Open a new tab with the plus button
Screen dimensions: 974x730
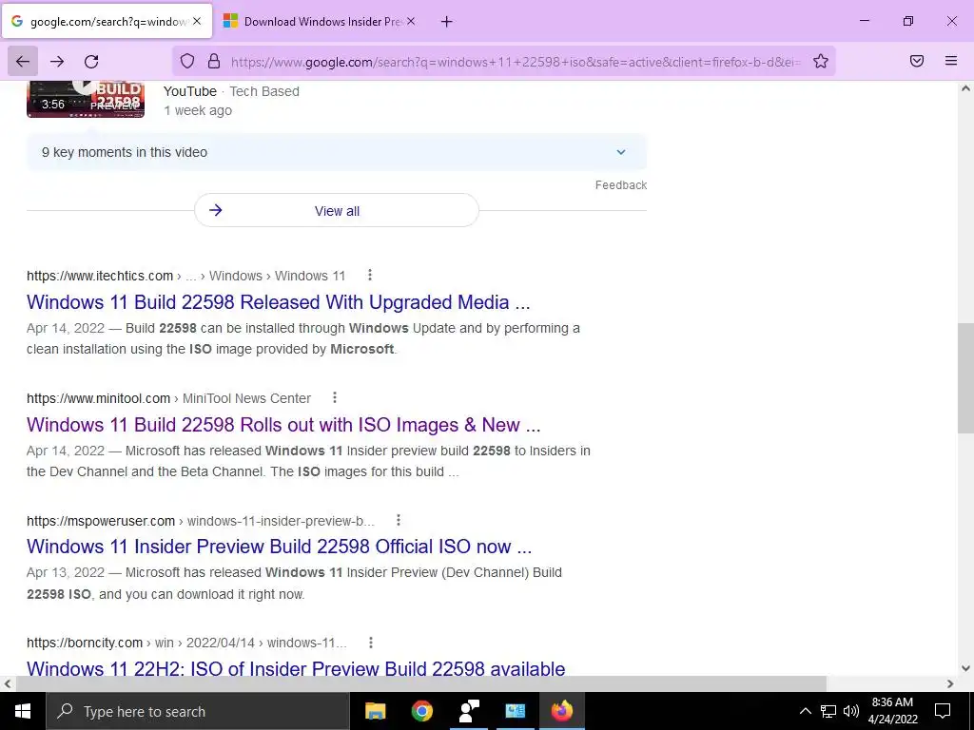447,22
